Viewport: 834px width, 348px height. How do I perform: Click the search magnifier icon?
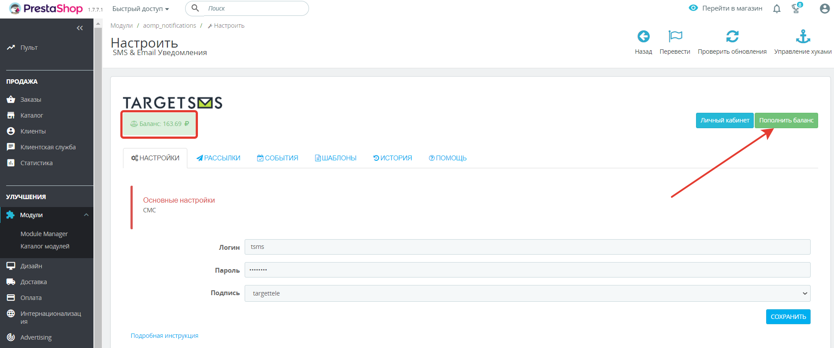click(x=195, y=8)
